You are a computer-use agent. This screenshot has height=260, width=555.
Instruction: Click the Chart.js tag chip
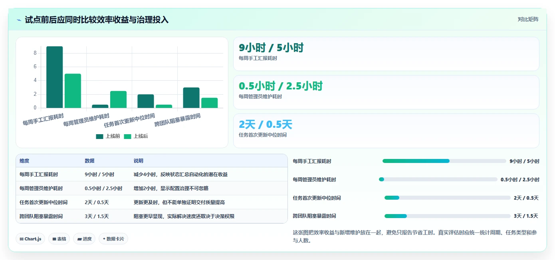tap(31, 239)
